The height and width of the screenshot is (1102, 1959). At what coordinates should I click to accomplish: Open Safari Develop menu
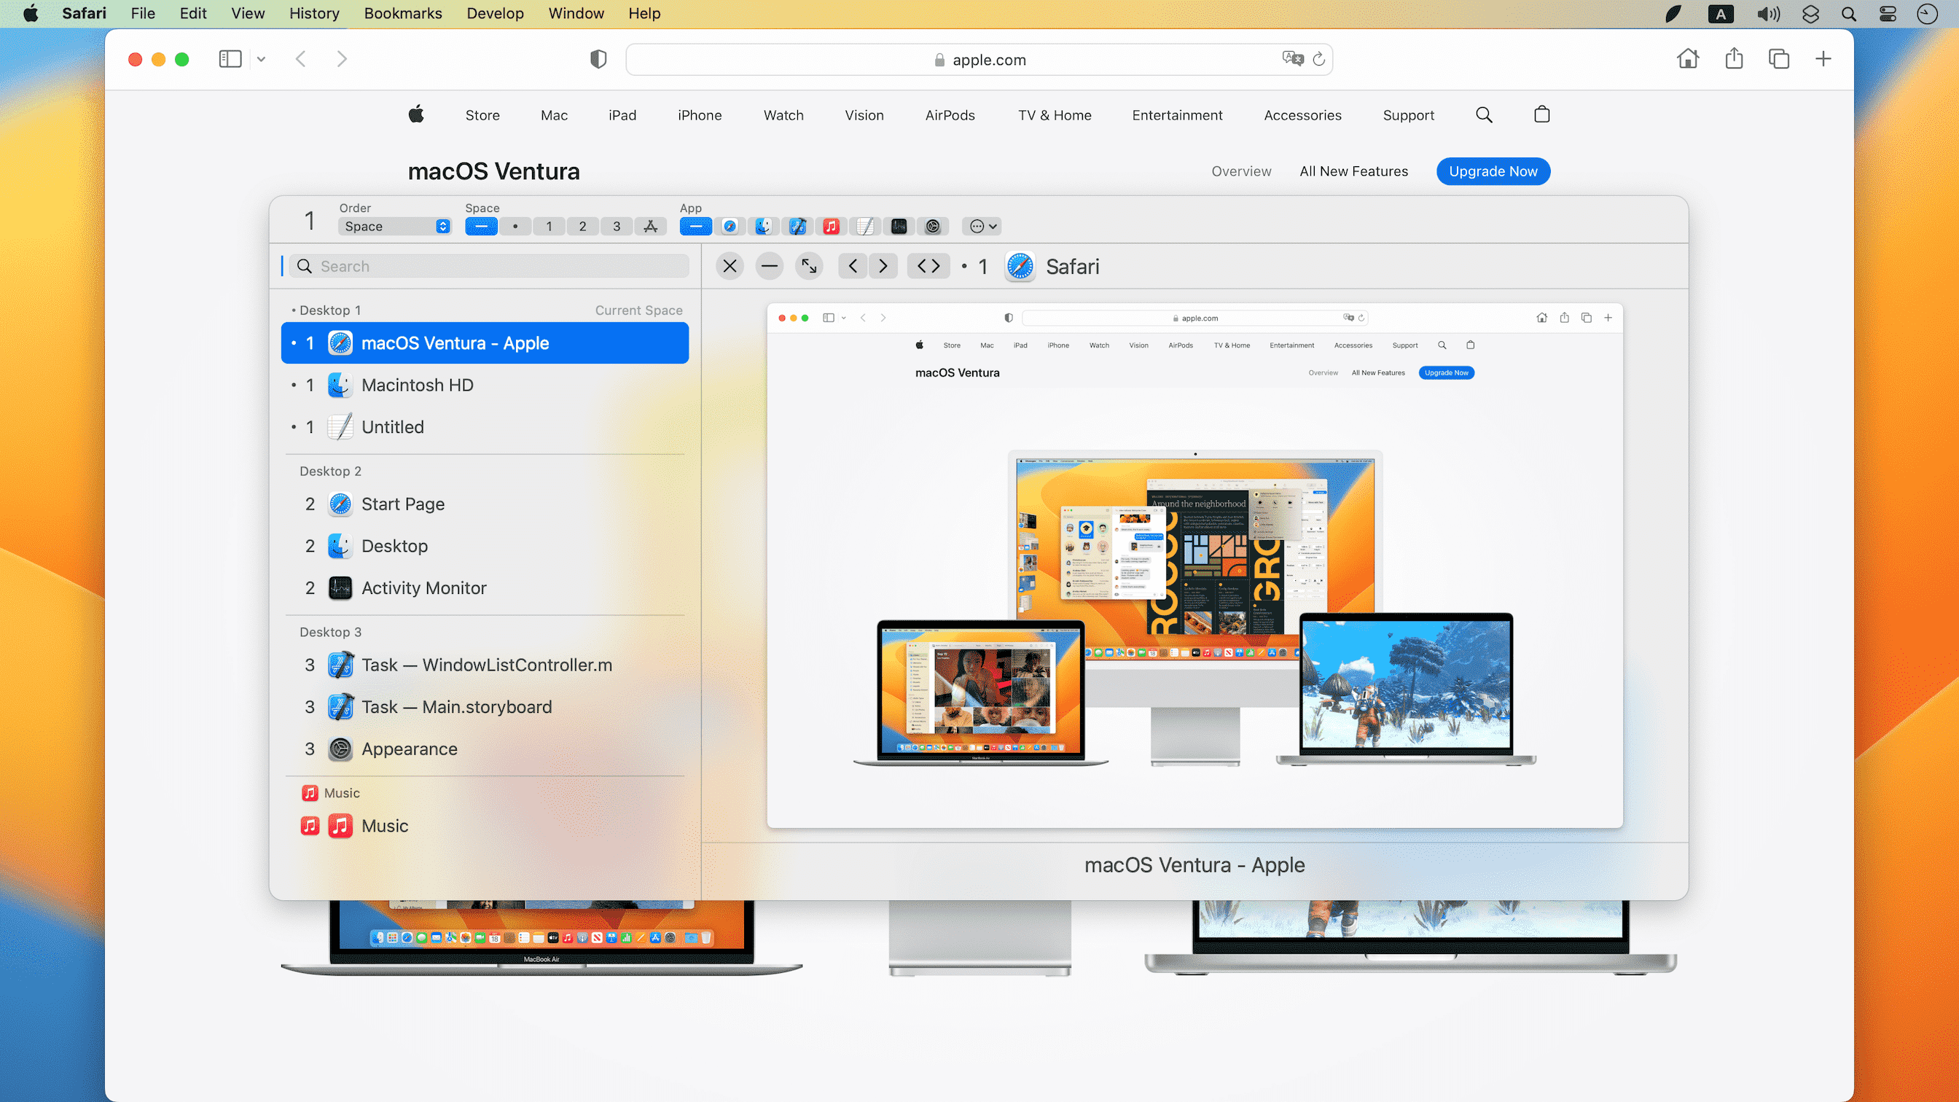(x=495, y=13)
